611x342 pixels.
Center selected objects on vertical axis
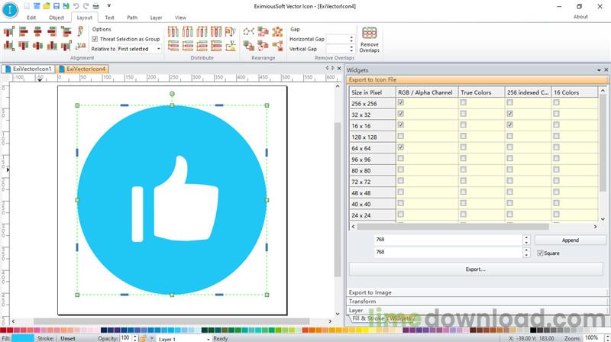(x=37, y=31)
